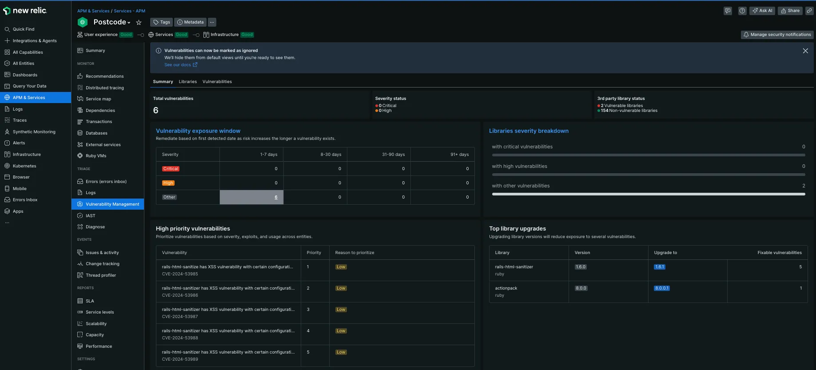Open Service map in Monitor section
This screenshot has height=370, width=816.
coord(98,99)
